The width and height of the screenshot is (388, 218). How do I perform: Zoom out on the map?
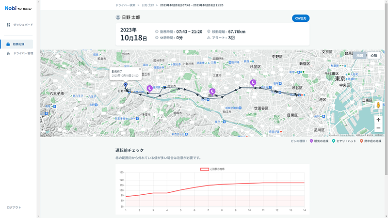coord(378,128)
